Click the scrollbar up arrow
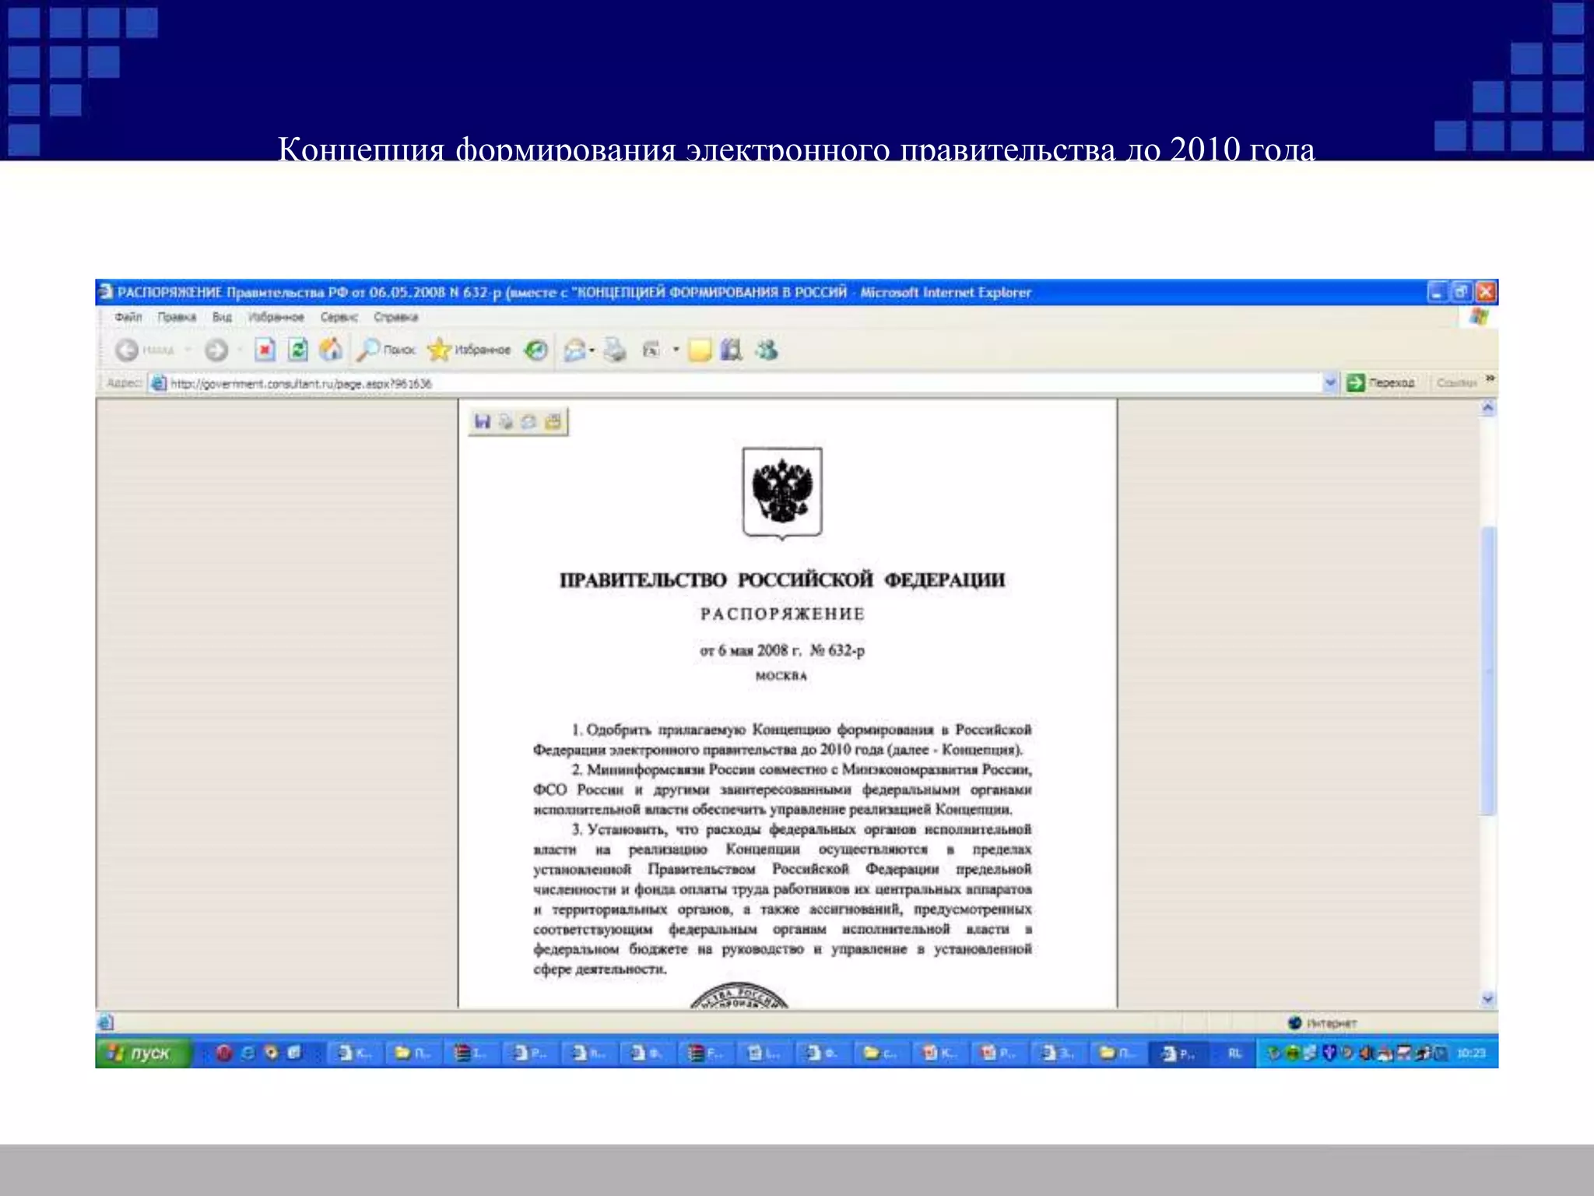Viewport: 1594px width, 1196px height. 1487,408
